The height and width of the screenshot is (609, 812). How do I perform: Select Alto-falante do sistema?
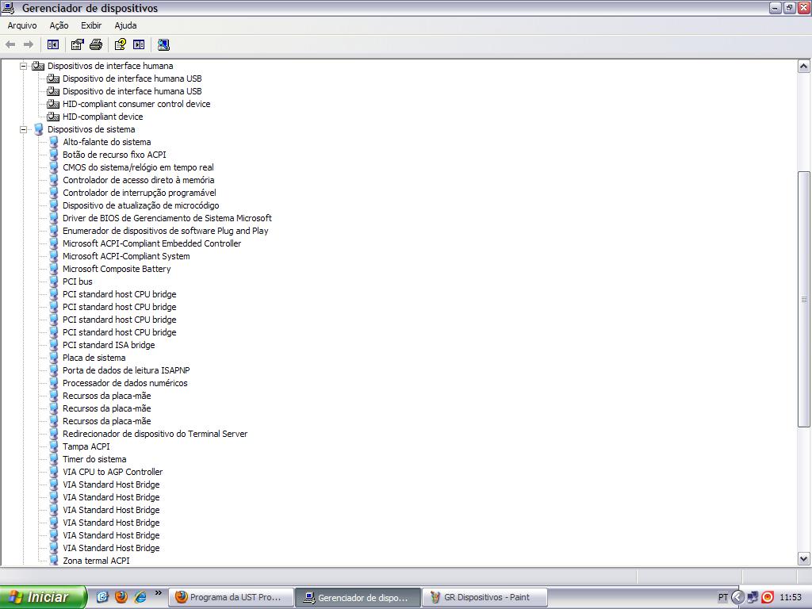click(x=107, y=142)
